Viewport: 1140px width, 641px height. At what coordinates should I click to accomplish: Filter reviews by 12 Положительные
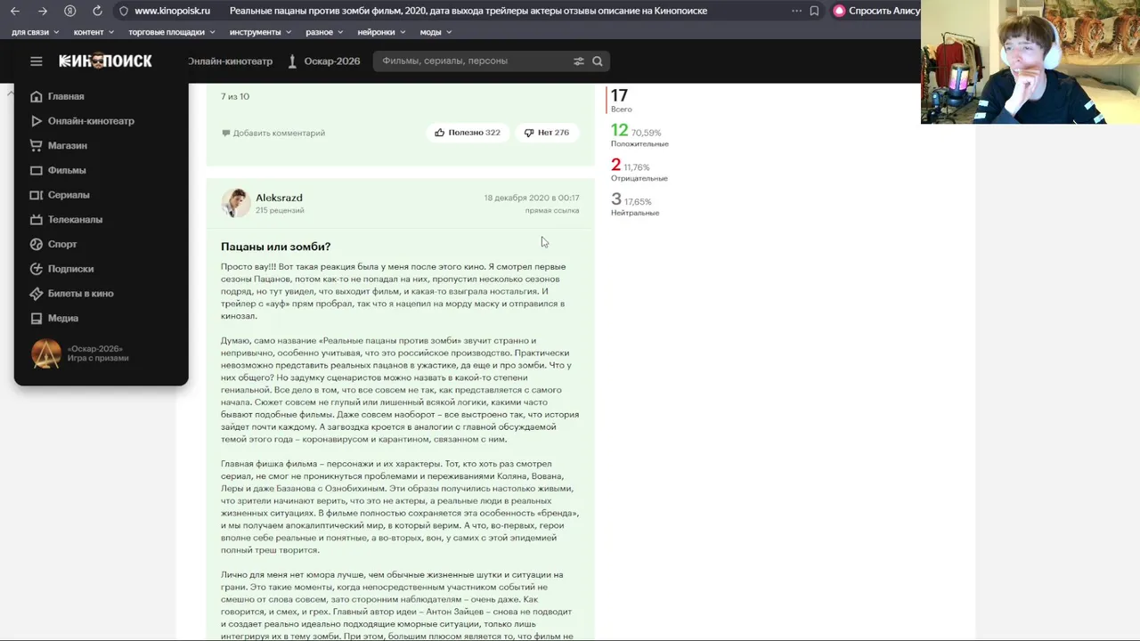click(x=639, y=134)
